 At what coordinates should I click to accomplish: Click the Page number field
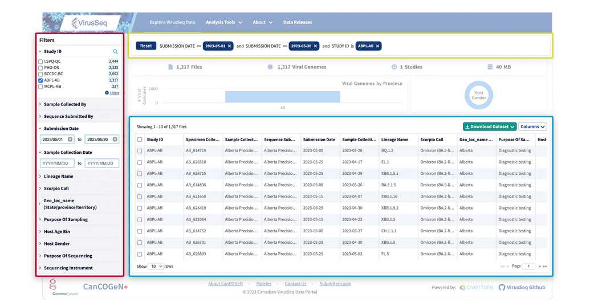528,267
